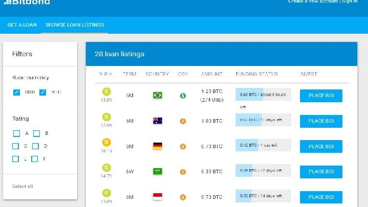Check the rating D checkbox

pyautogui.click(x=35, y=146)
